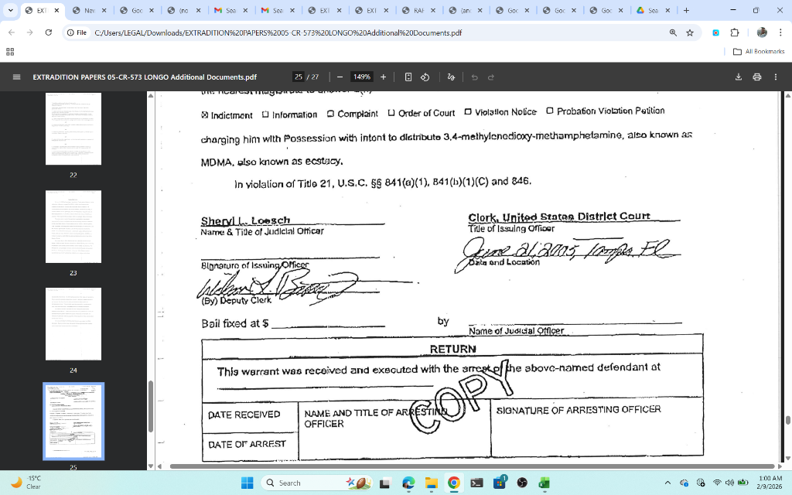Open the PDF sidebar menu
The height and width of the screenshot is (495, 792).
[16, 77]
